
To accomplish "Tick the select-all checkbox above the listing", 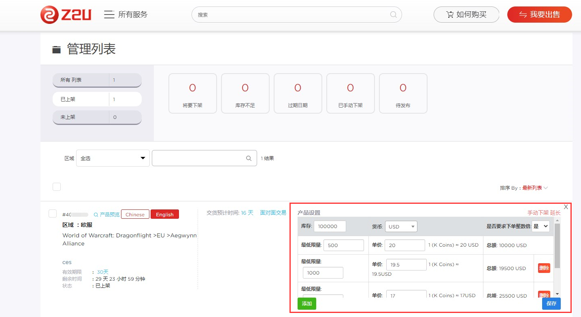I will click(57, 186).
